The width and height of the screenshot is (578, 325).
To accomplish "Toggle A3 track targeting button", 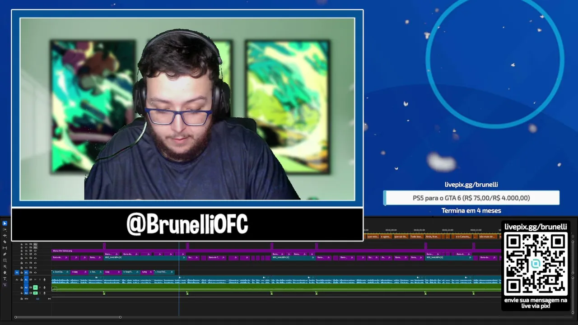I will tap(26, 293).
